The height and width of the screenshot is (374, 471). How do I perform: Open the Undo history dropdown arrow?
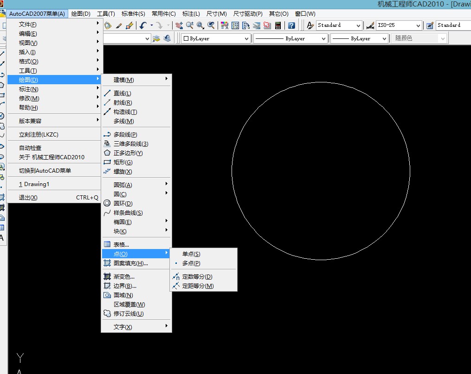pos(152,26)
